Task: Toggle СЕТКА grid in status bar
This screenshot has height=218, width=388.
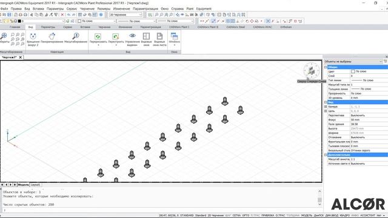Action: tap(236, 216)
